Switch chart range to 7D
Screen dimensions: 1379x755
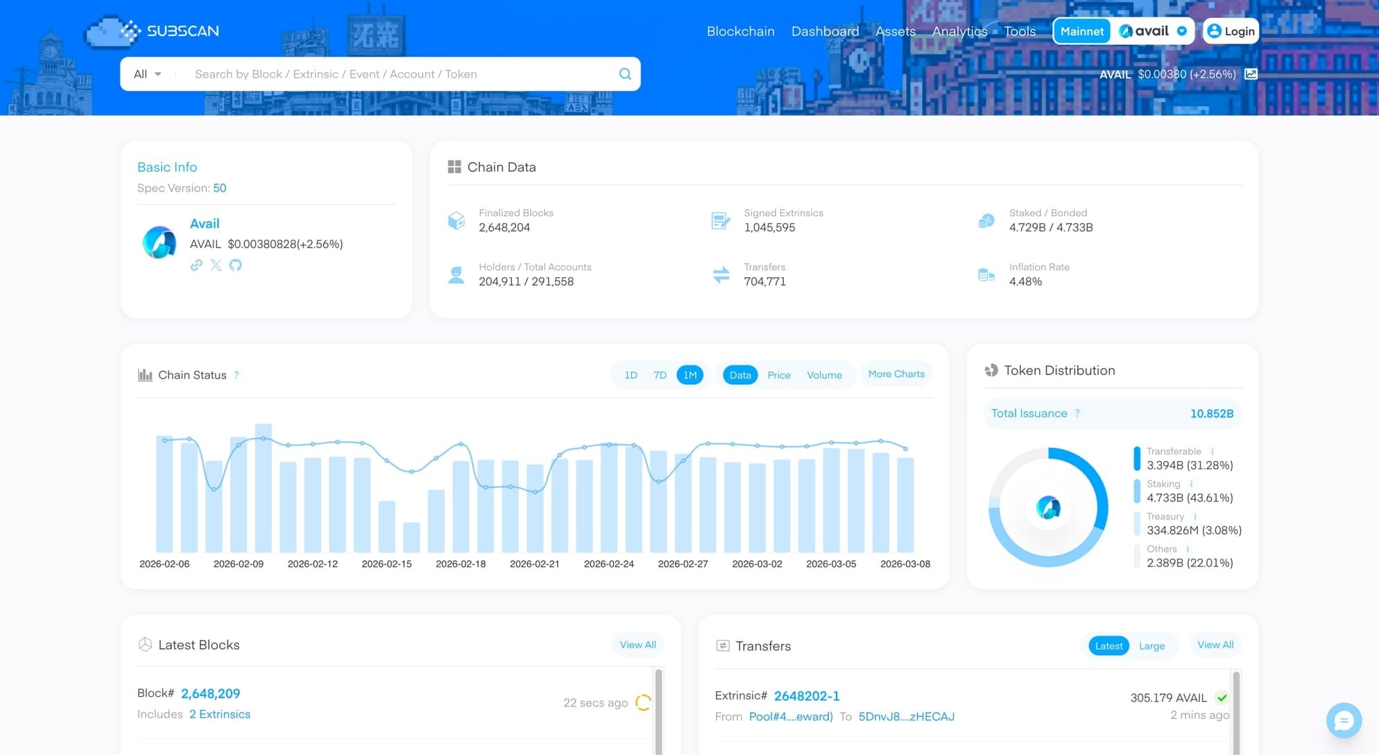[660, 375]
